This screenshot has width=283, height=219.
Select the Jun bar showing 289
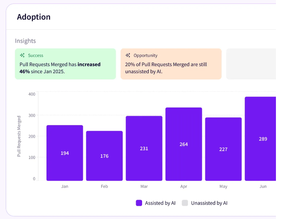(x=260, y=139)
